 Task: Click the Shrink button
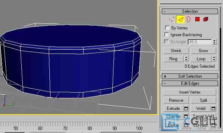(x=176, y=51)
